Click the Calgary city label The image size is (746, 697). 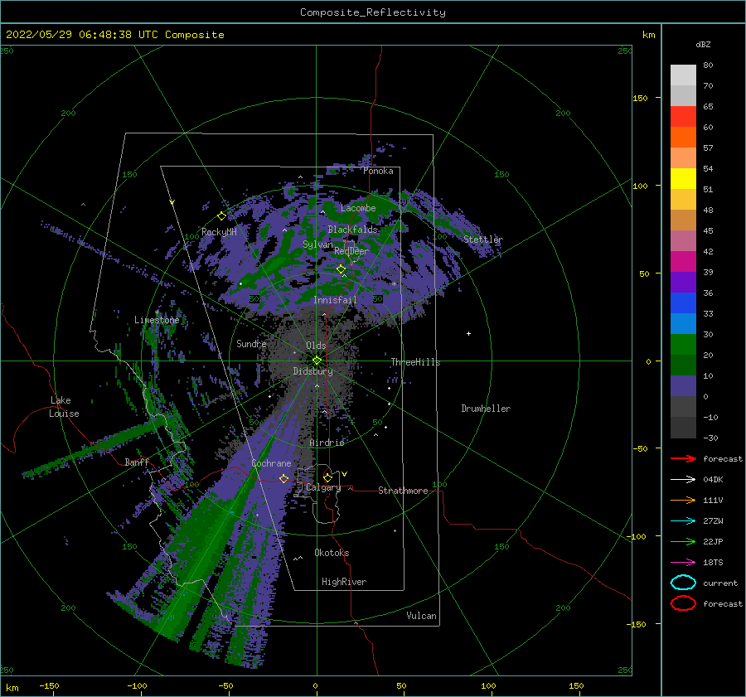tap(323, 487)
